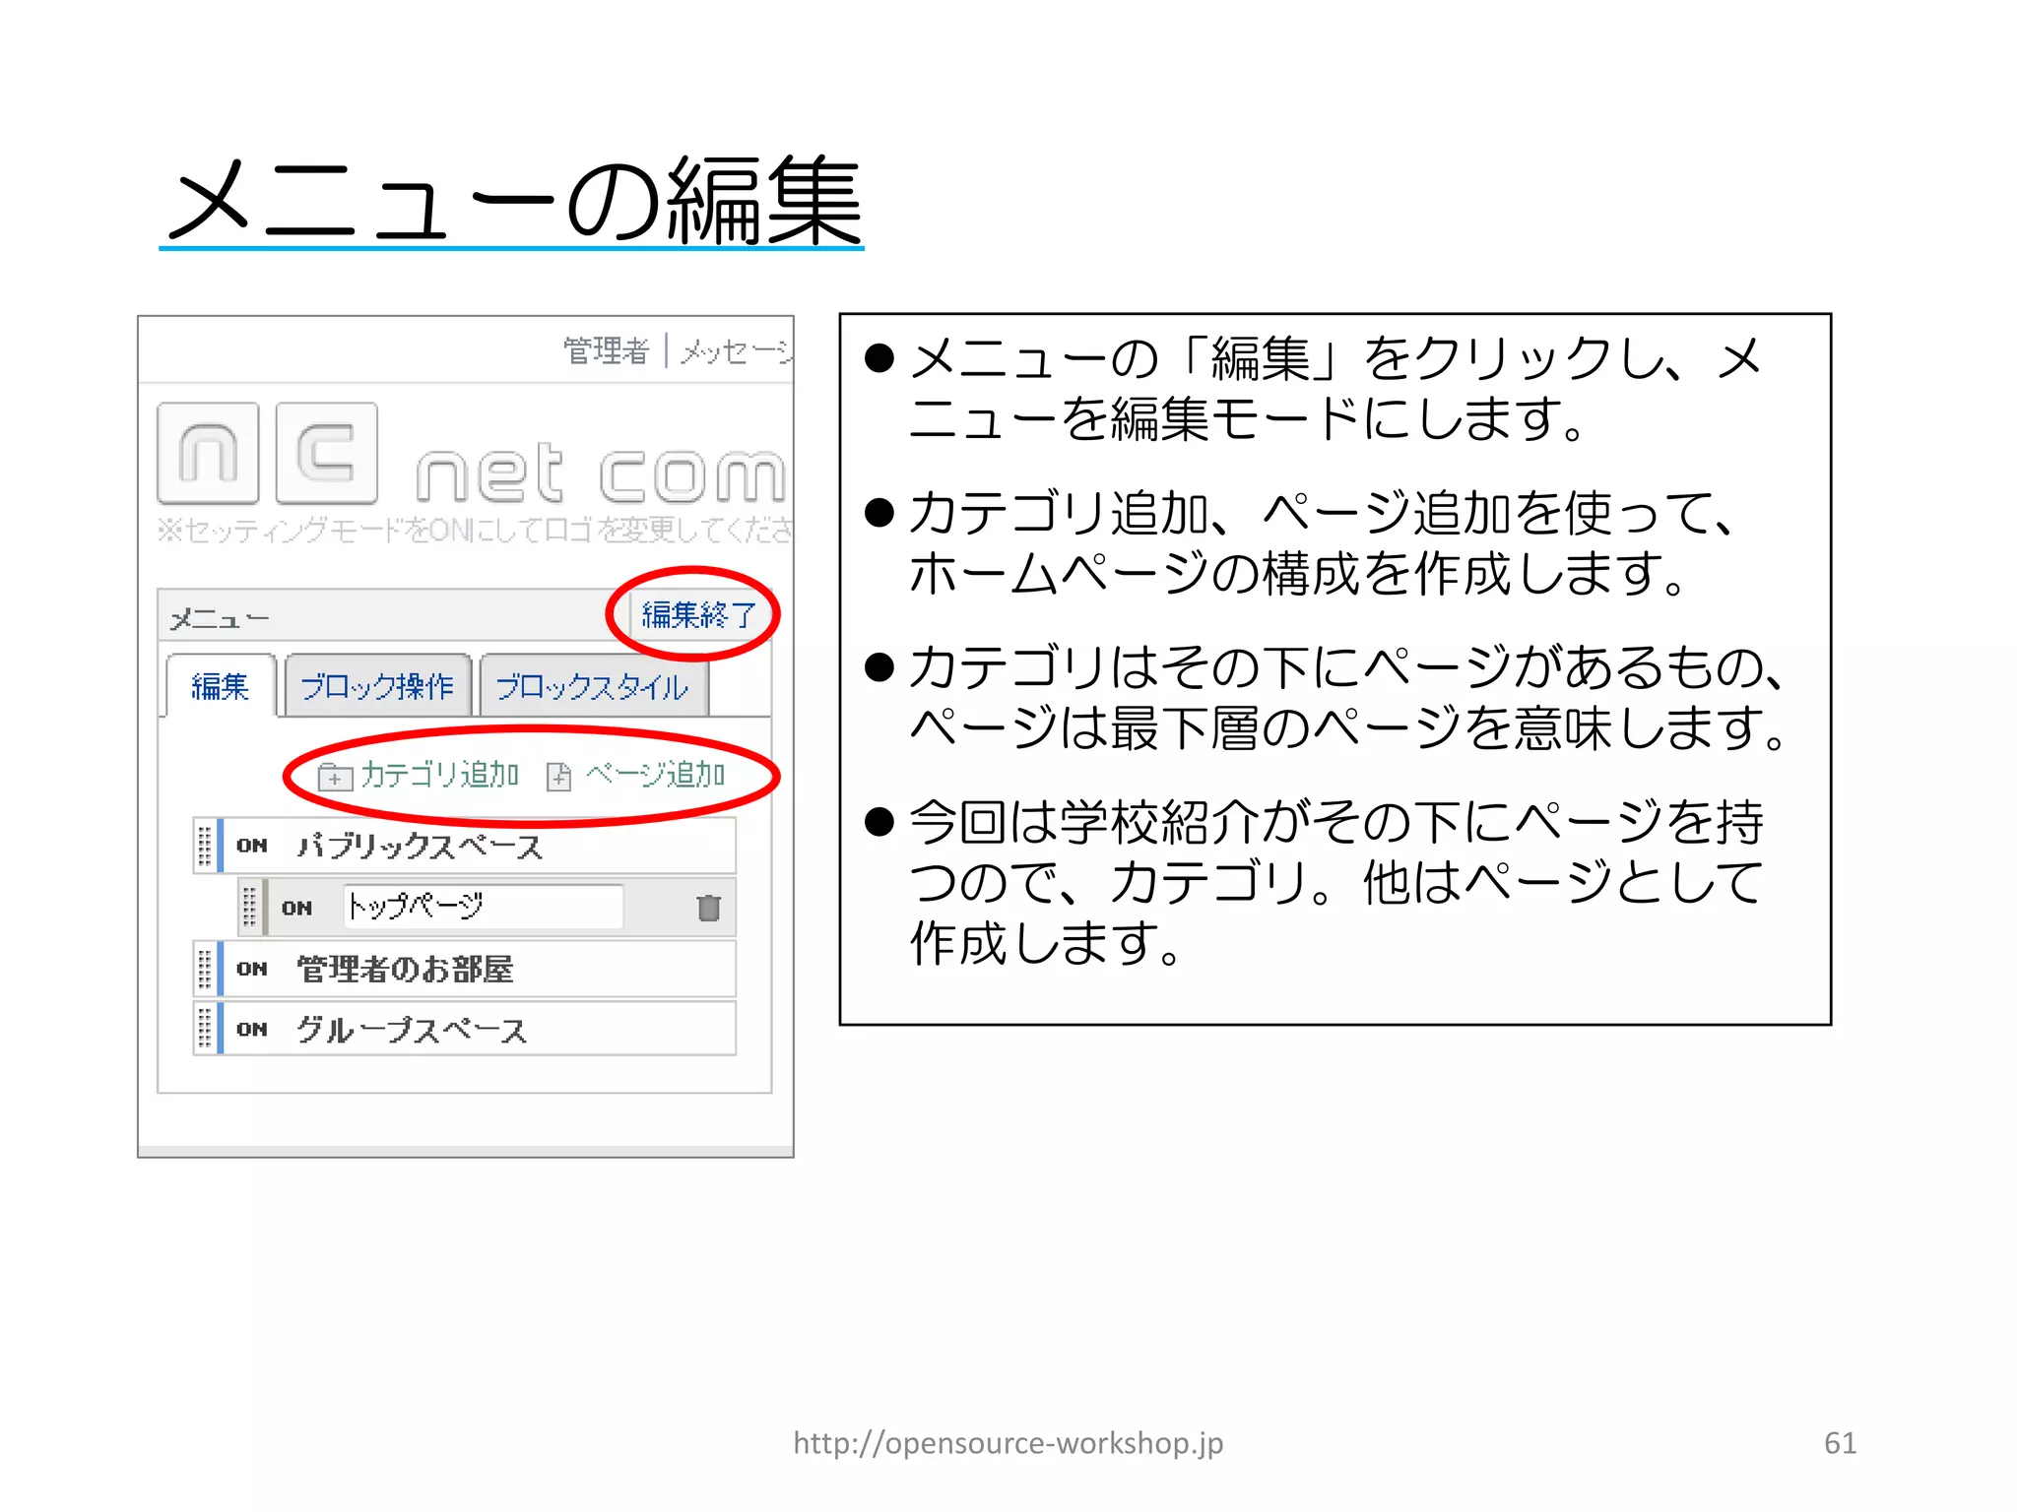2017x1512 pixels.
Task: Toggle ON for パブリックスペース
Action: click(x=252, y=846)
